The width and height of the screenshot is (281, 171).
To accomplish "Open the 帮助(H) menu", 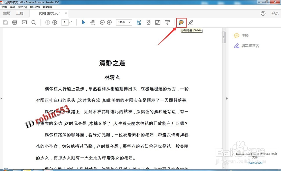I will click(47, 7).
